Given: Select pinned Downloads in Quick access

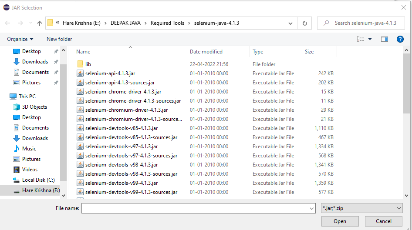Looking at the screenshot, I should (35, 62).
